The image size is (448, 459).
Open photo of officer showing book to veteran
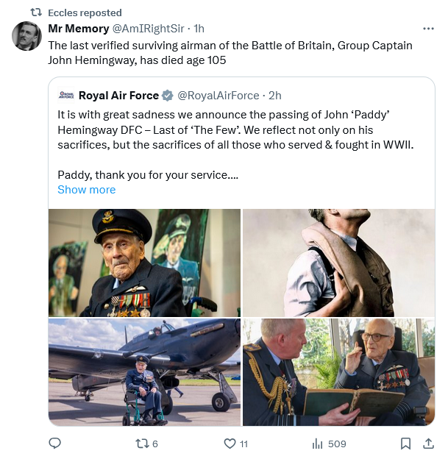pyautogui.click(x=338, y=371)
